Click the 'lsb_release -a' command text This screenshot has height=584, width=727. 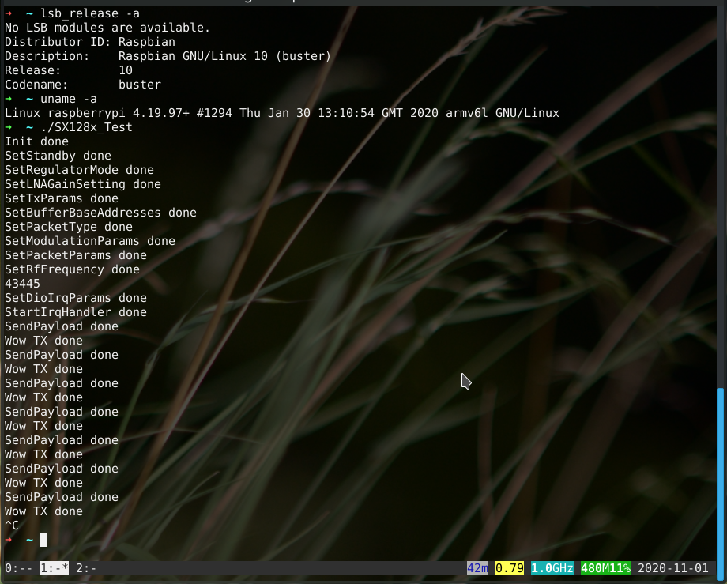click(90, 13)
